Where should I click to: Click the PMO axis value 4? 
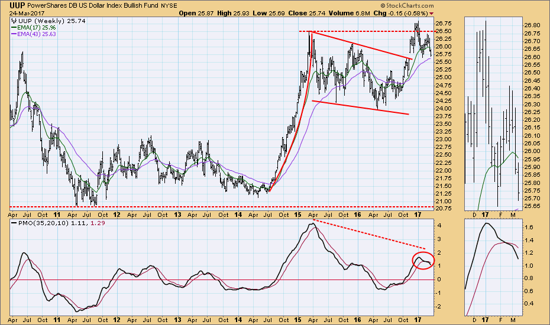tap(439, 225)
